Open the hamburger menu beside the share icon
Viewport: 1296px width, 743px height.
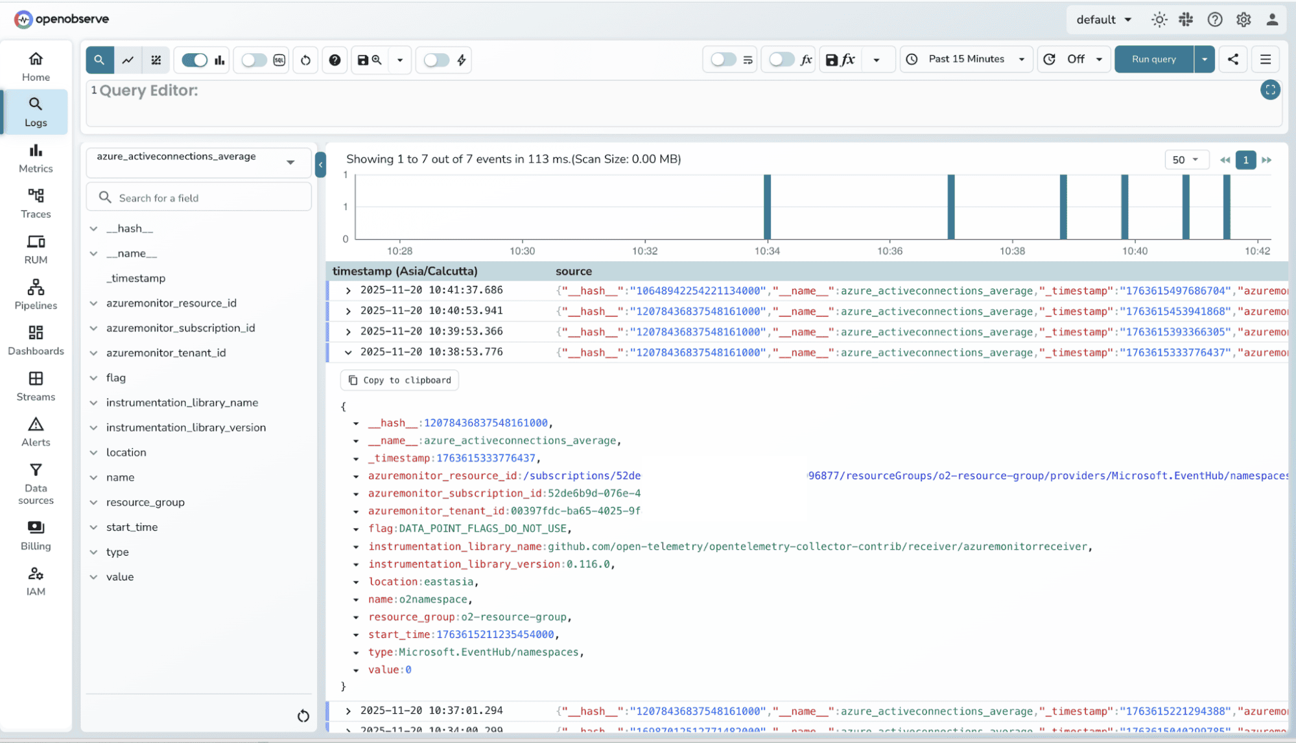point(1264,59)
